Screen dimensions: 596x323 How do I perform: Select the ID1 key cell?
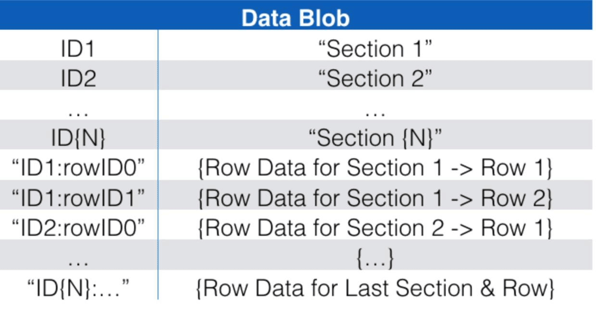tap(78, 49)
